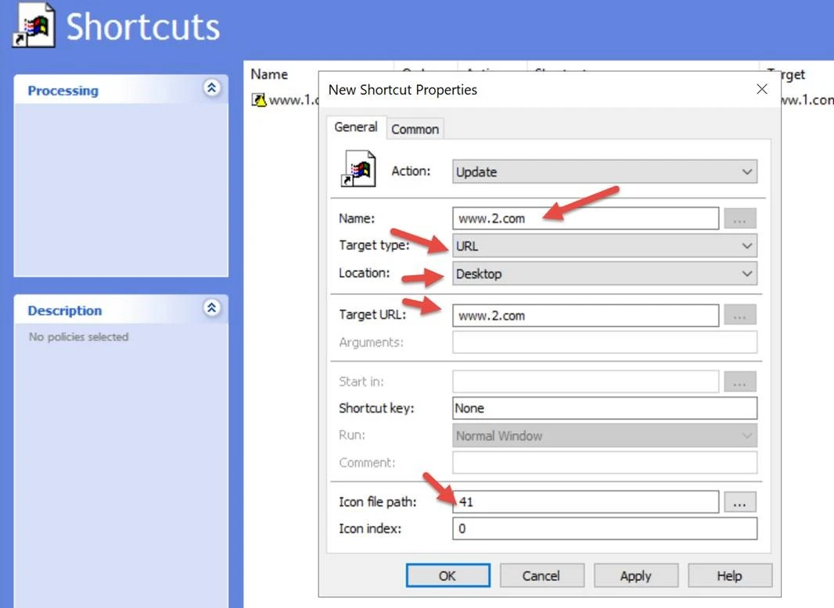This screenshot has width=834, height=608.
Task: Open the Location dropdown
Action: 604,274
